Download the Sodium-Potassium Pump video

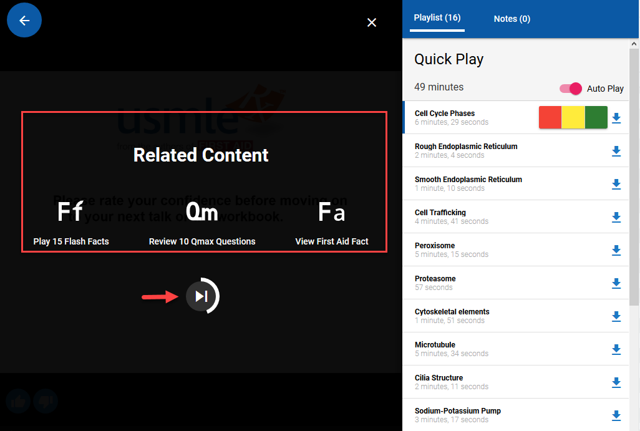point(616,415)
